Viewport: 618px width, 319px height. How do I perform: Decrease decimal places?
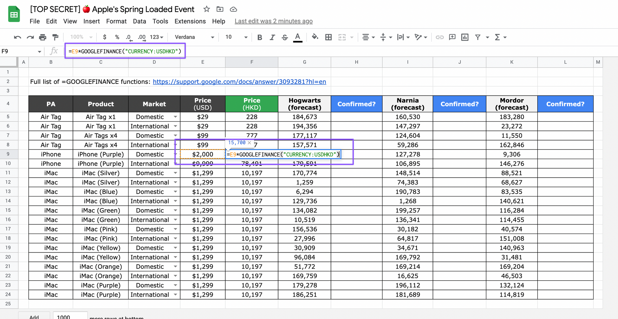(129, 37)
